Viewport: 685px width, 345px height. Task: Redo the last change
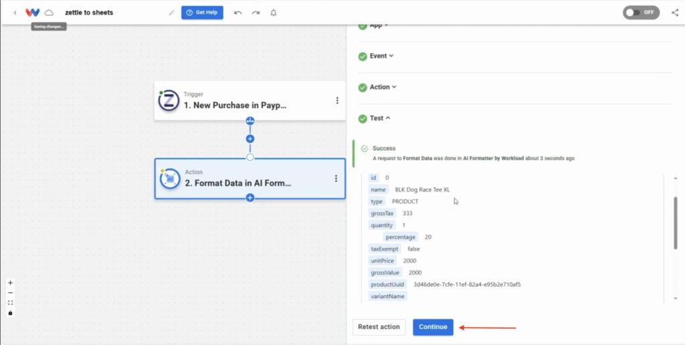pyautogui.click(x=256, y=13)
